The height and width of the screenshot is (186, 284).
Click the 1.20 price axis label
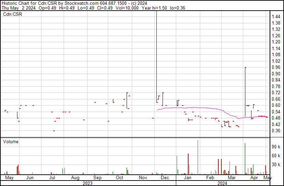[x=276, y=42]
